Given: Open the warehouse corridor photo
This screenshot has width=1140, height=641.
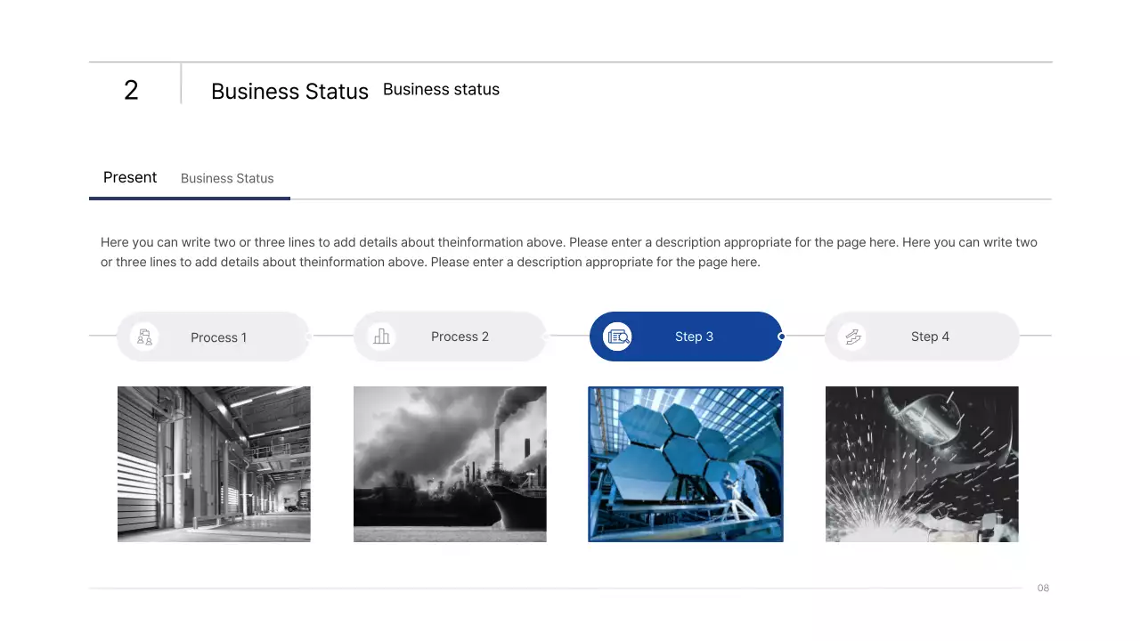Looking at the screenshot, I should coord(214,464).
